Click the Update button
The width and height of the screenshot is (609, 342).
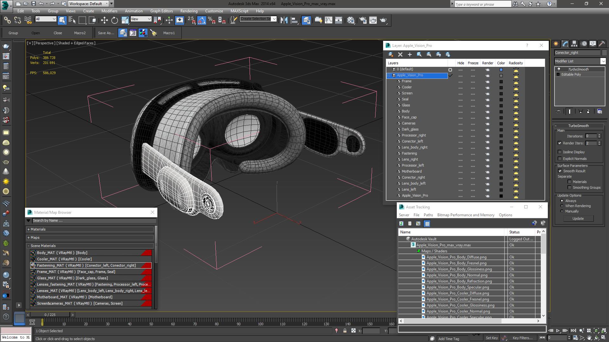tap(578, 218)
